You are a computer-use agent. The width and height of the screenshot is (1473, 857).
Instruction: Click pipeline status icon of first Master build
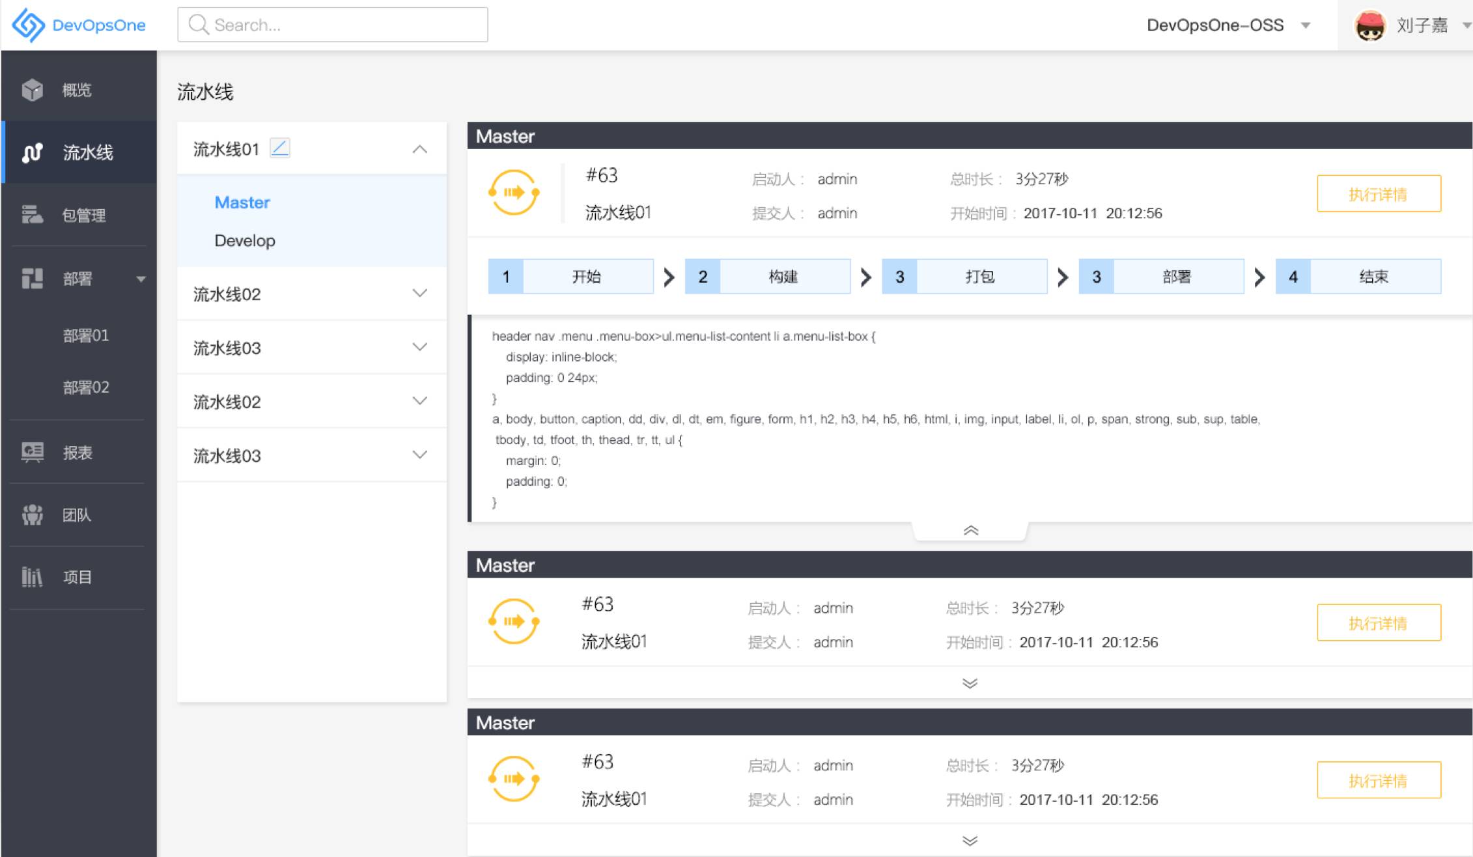pyautogui.click(x=514, y=192)
